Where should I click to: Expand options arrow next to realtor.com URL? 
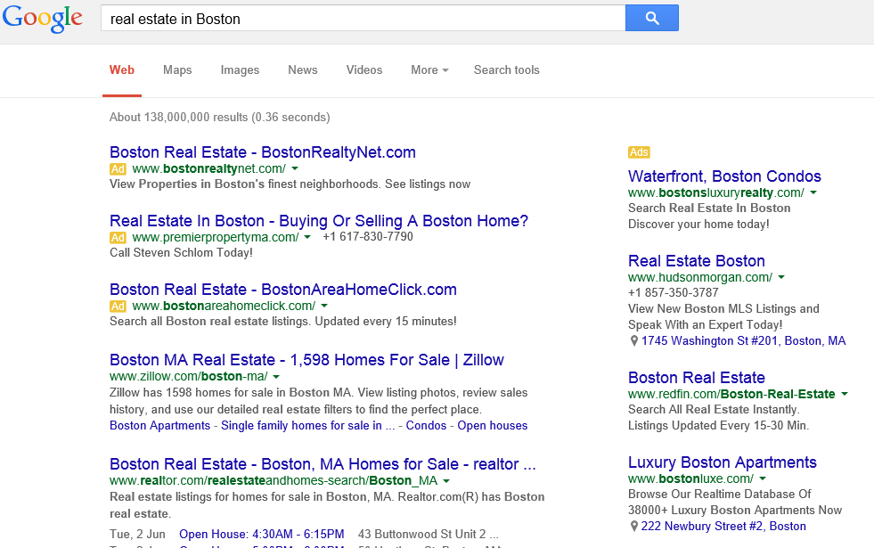tap(446, 480)
